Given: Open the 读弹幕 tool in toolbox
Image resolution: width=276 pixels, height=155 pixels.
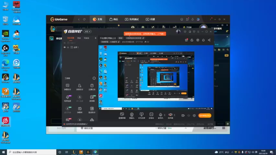Looking at the screenshot, I should [x=92, y=99].
